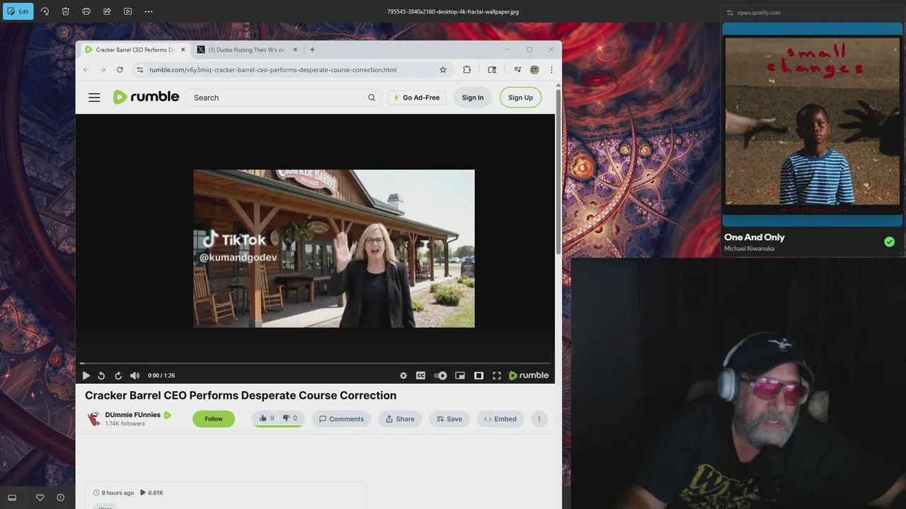Click the Sign In button
Viewport: 906px width, 509px height.
[x=472, y=98]
